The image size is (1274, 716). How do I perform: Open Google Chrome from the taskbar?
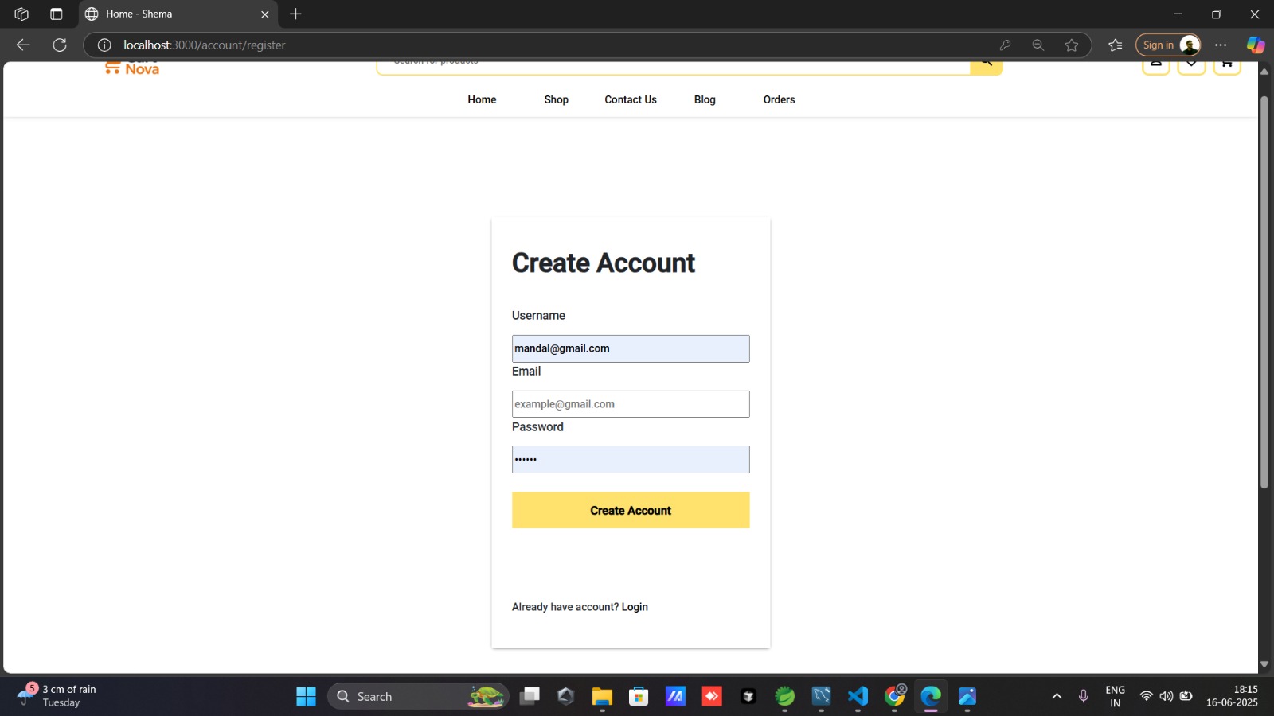tap(894, 697)
